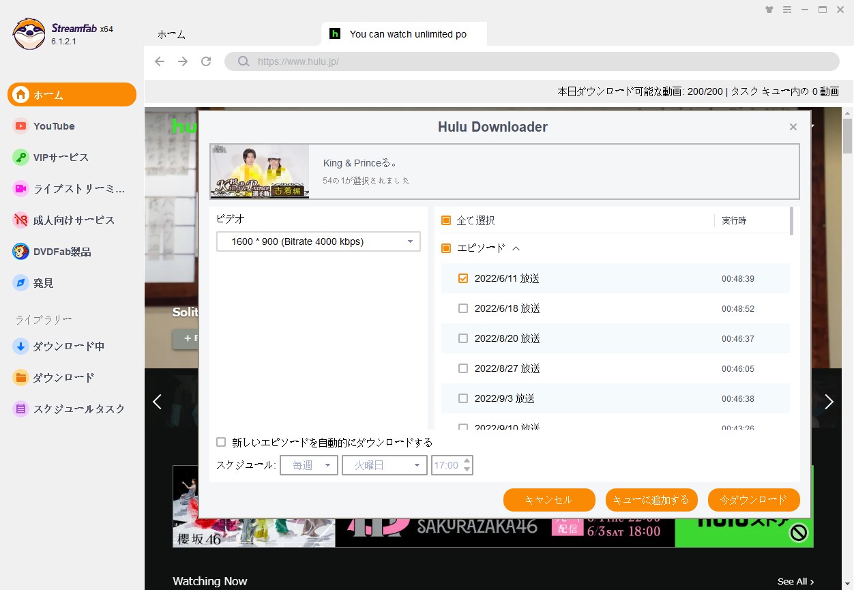This screenshot has height=590, width=854.
Task: Click the Hulu page vertical scrollbar
Action: pyautogui.click(x=848, y=136)
